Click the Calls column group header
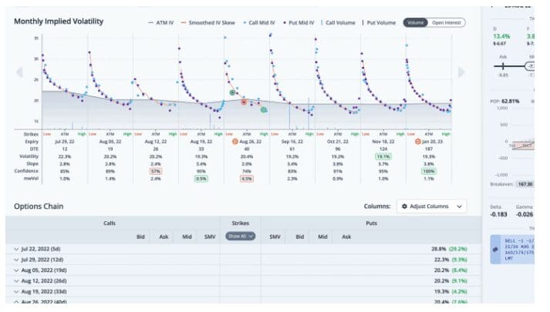Image resolution: width=550 pixels, height=312 pixels. pos(111,223)
